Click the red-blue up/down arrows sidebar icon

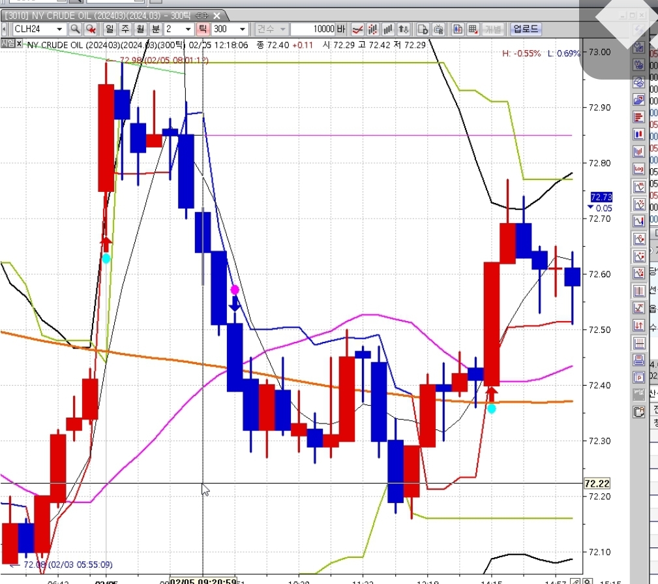(639, 325)
